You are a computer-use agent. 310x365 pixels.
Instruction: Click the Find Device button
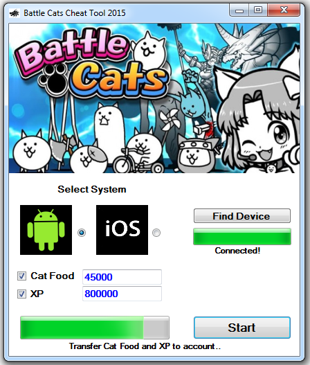pyautogui.click(x=242, y=216)
